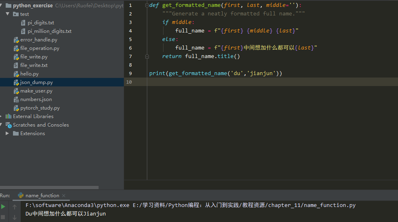The width and height of the screenshot is (398, 222).
Task: Open error_handle.py in project tree
Action: (39, 40)
